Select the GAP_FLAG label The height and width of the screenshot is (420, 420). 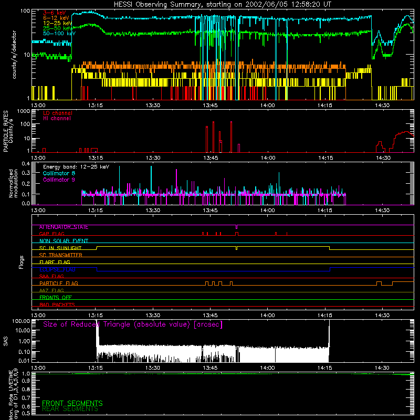(51, 234)
